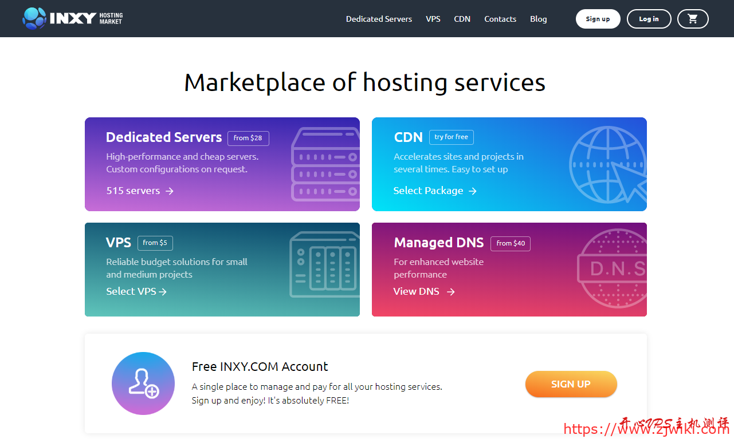Open the Blog page from the navigation
The image size is (734, 439).
538,18
